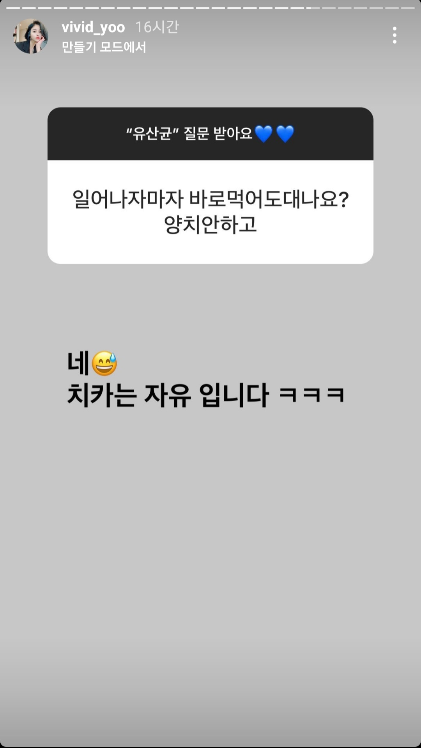Jump to the first story progress segment

(13, 8)
